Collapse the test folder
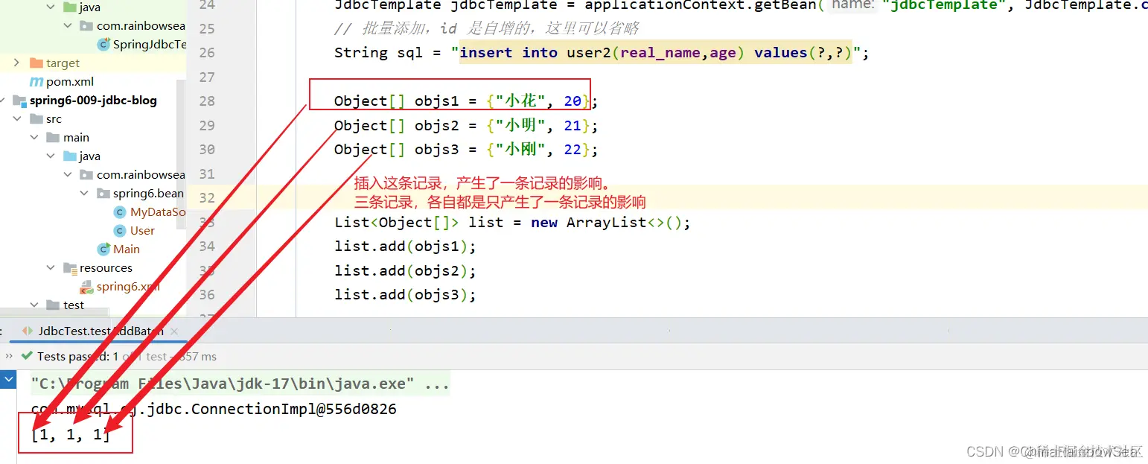 (x=34, y=305)
